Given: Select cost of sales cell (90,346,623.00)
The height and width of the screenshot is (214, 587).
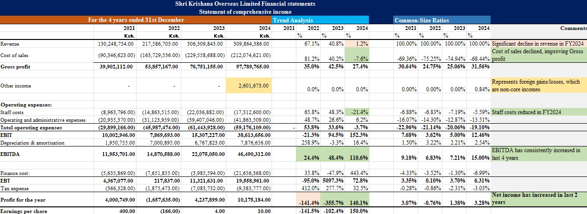Looking at the screenshot, I should 115,55.
